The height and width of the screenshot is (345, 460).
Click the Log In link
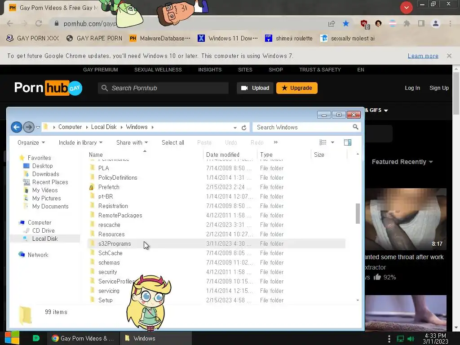tap(412, 88)
